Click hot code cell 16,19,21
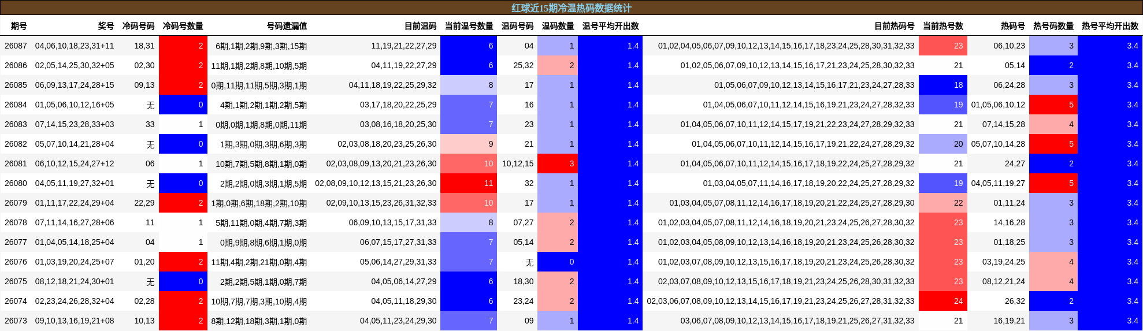1143x331 pixels. click(1009, 321)
